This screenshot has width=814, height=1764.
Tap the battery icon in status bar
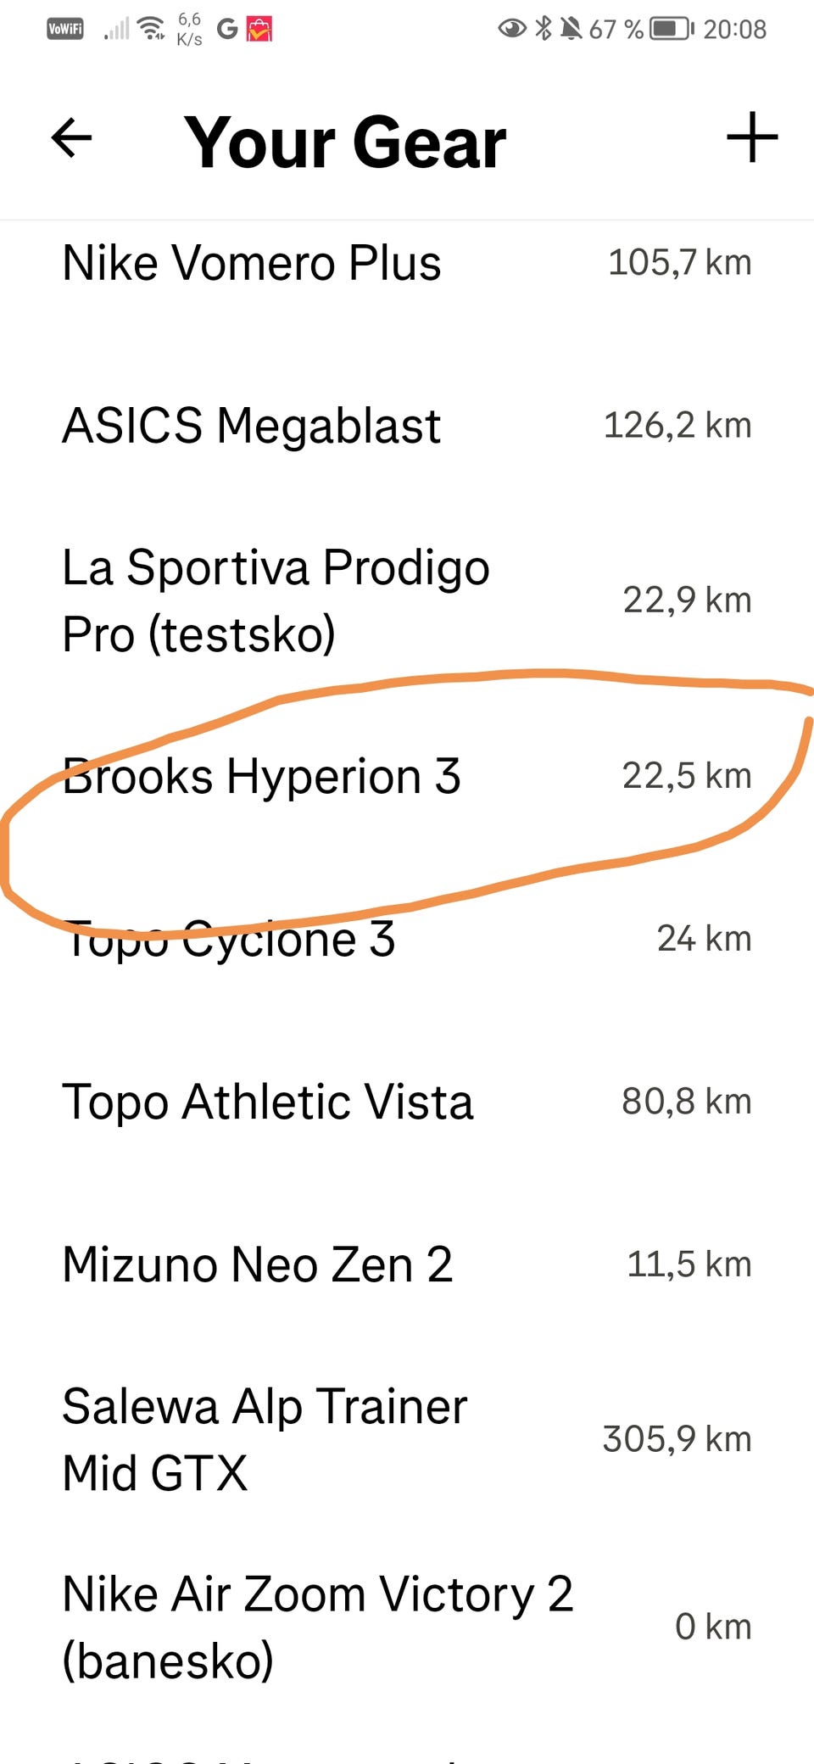pos(672,29)
